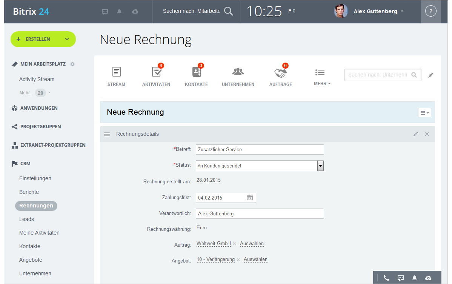Open Angebote in the left menu
Image resolution: width=452 pixels, height=284 pixels.
coord(31,260)
